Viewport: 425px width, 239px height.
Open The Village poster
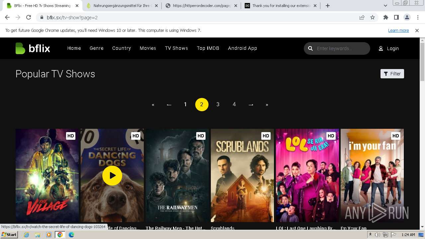[47, 176]
